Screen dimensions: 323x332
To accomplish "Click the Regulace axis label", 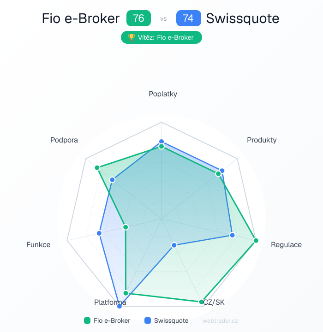I will click(286, 244).
